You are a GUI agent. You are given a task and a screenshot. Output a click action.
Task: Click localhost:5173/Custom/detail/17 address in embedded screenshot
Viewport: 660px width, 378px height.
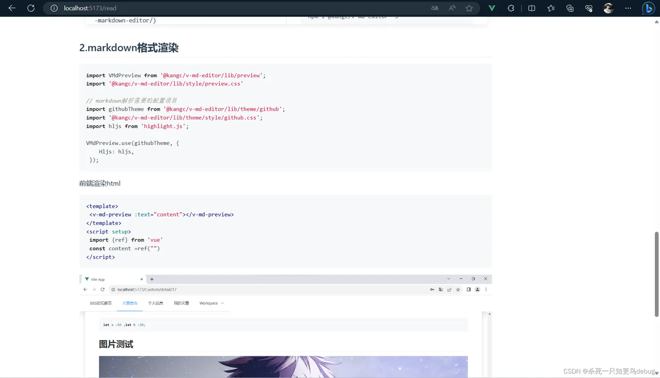click(147, 290)
